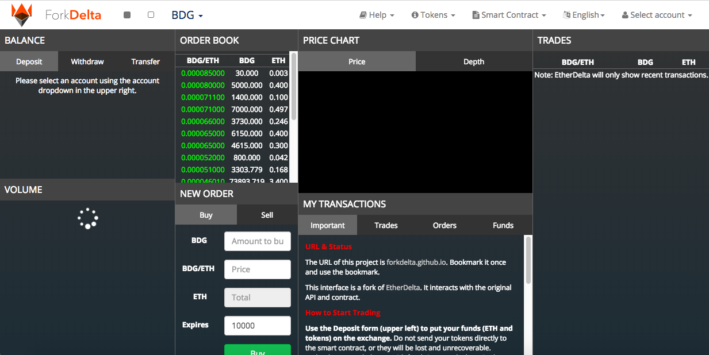
Task: Open the Smart Contract menu
Action: tap(509, 15)
